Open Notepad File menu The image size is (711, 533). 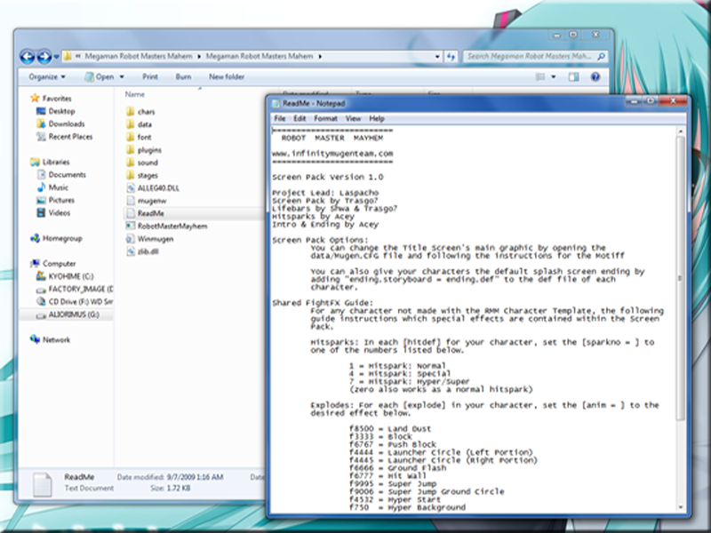[280, 118]
